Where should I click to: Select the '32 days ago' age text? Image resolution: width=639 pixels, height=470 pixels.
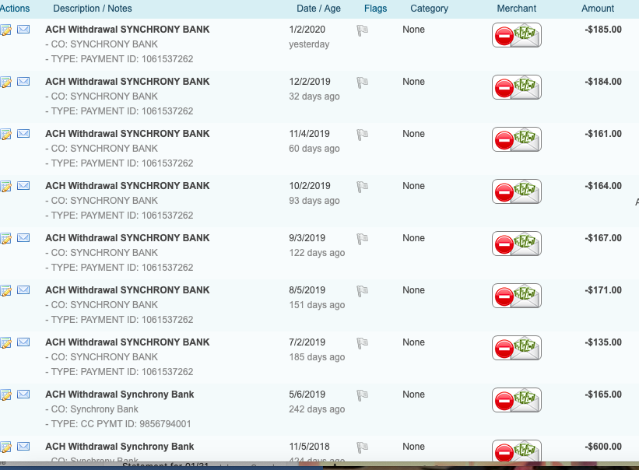pyautogui.click(x=314, y=96)
